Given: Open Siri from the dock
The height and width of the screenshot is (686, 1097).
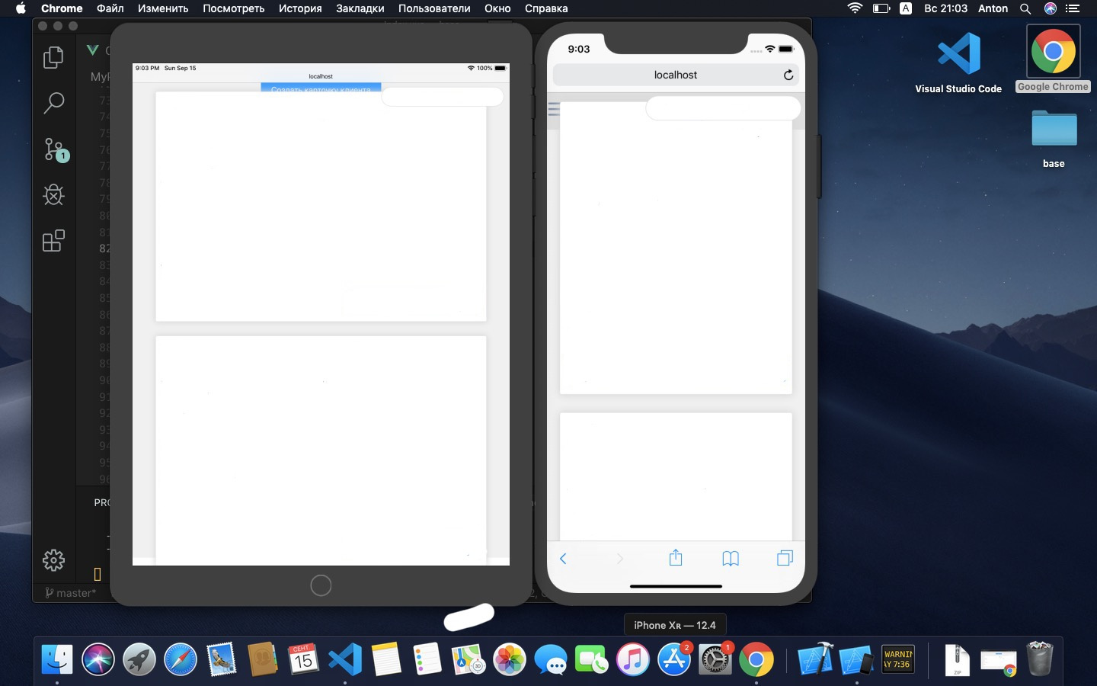Looking at the screenshot, I should point(98,659).
